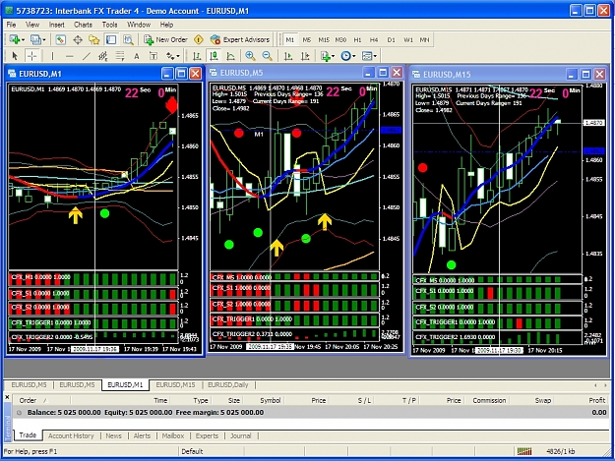Open the Experts terminal tab
This screenshot has height=461, width=615.
207,435
